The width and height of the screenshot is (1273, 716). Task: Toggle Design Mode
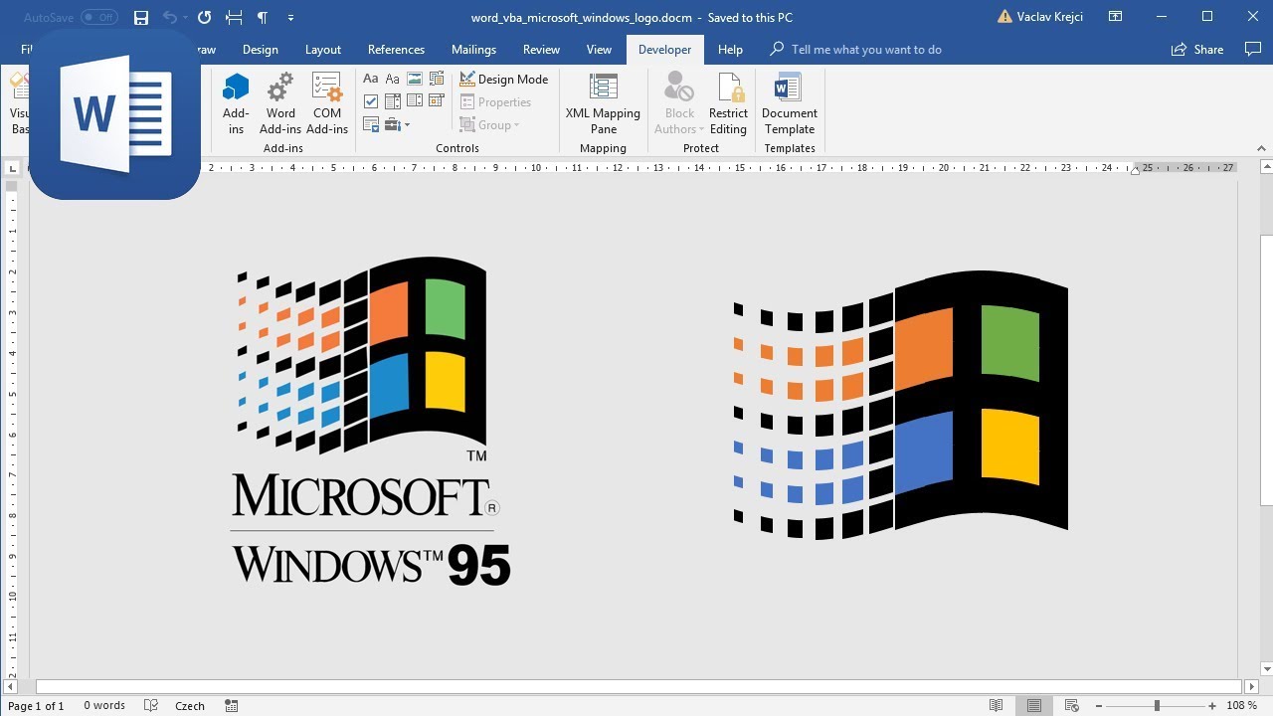504,79
